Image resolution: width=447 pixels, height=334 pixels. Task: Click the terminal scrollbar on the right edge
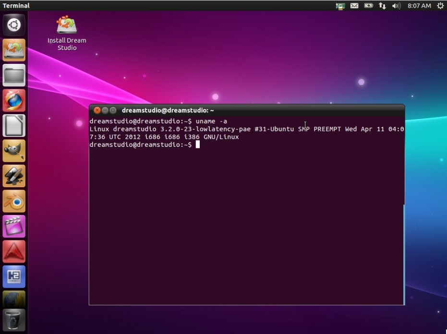[x=404, y=254]
